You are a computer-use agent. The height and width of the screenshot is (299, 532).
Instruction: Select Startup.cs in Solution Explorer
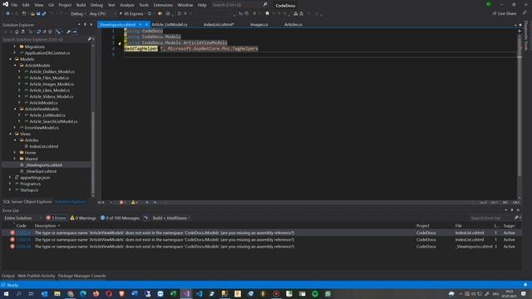29,190
